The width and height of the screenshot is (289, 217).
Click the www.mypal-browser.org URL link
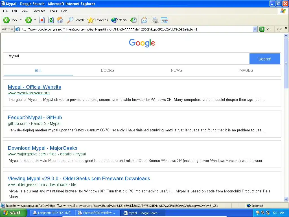tap(29, 93)
